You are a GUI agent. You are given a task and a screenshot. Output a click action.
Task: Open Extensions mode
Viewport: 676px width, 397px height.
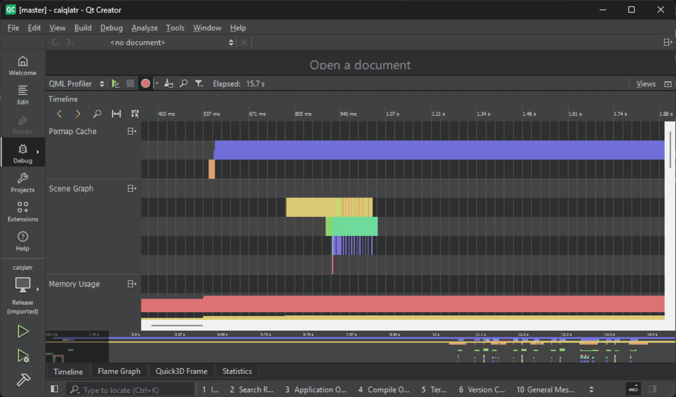(x=23, y=211)
